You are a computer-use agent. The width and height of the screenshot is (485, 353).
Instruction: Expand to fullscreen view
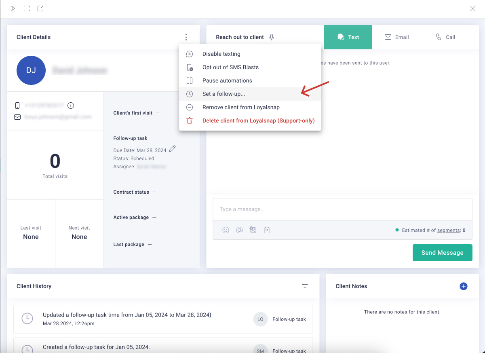(26, 8)
